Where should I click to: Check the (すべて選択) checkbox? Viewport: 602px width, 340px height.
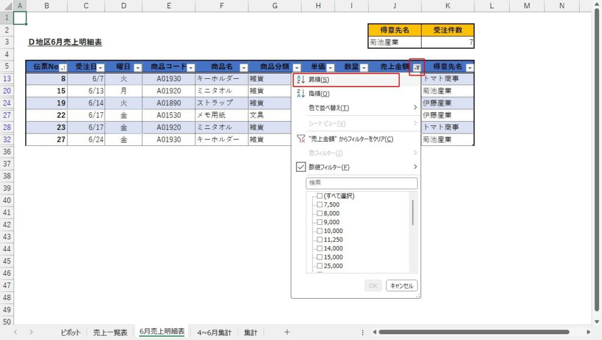click(320, 196)
